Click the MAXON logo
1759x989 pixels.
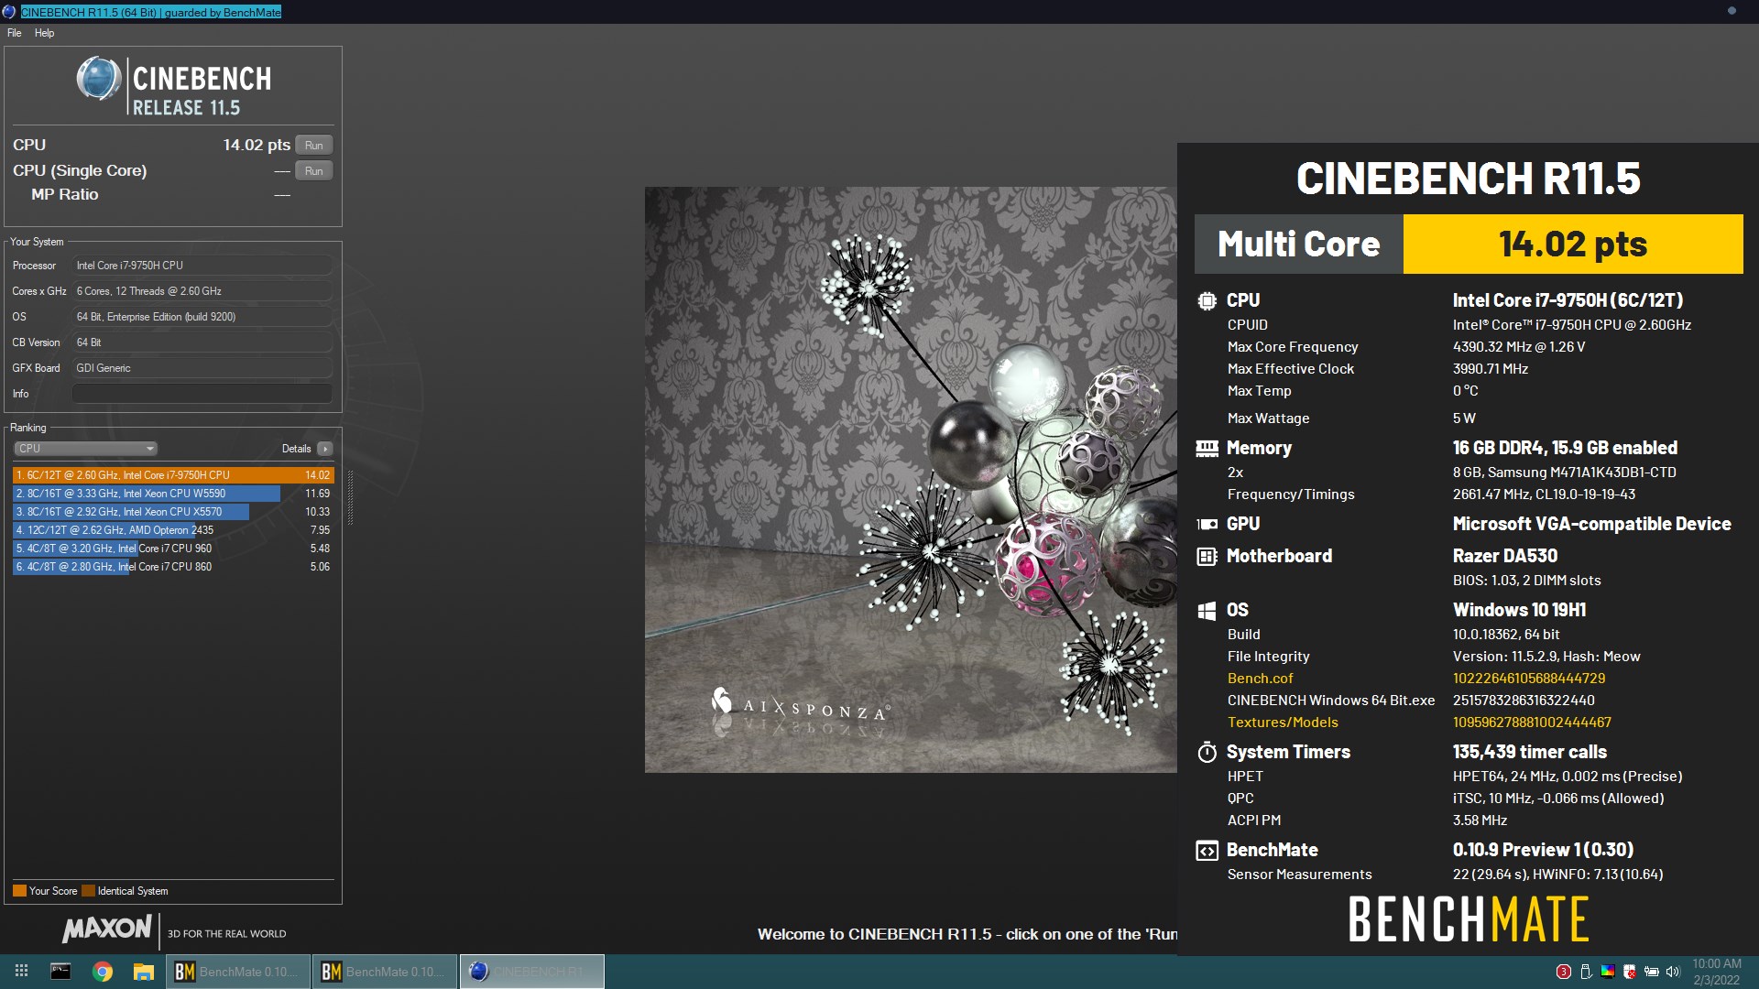point(107,929)
